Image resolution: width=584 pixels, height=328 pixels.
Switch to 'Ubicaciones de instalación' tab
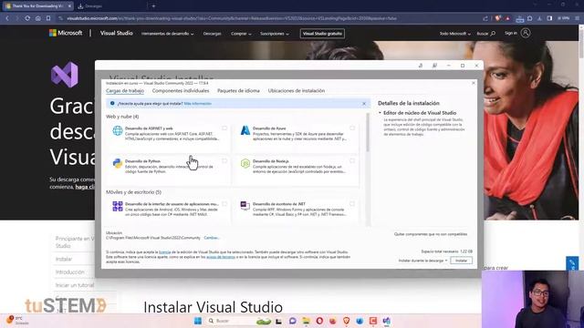[x=297, y=91]
